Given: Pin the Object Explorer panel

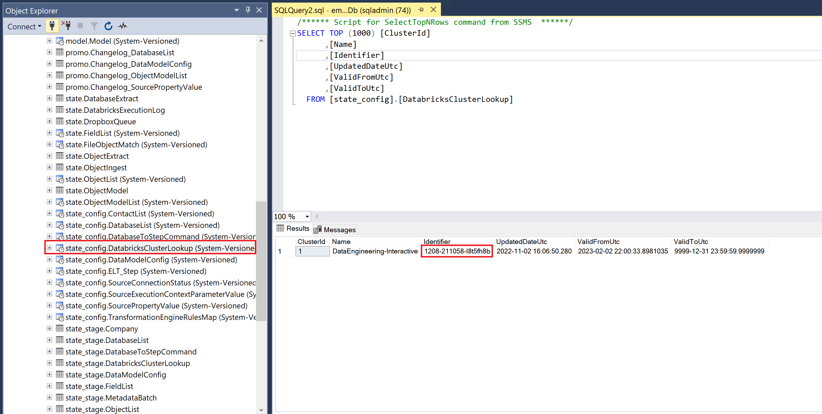Looking at the screenshot, I should (x=248, y=10).
